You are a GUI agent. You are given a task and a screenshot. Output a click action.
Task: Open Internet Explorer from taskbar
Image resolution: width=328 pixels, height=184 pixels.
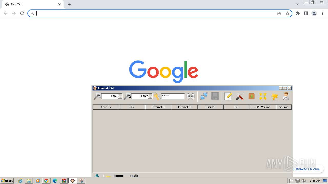point(20,181)
